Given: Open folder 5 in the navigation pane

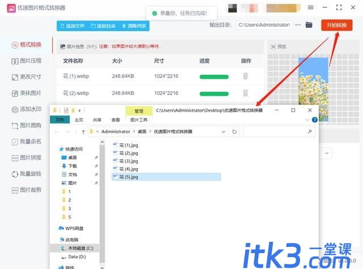Looking at the screenshot, I should [x=67, y=217].
